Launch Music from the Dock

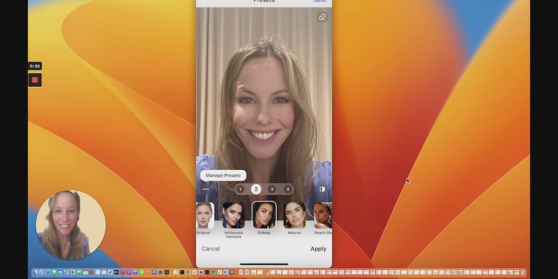(x=122, y=272)
